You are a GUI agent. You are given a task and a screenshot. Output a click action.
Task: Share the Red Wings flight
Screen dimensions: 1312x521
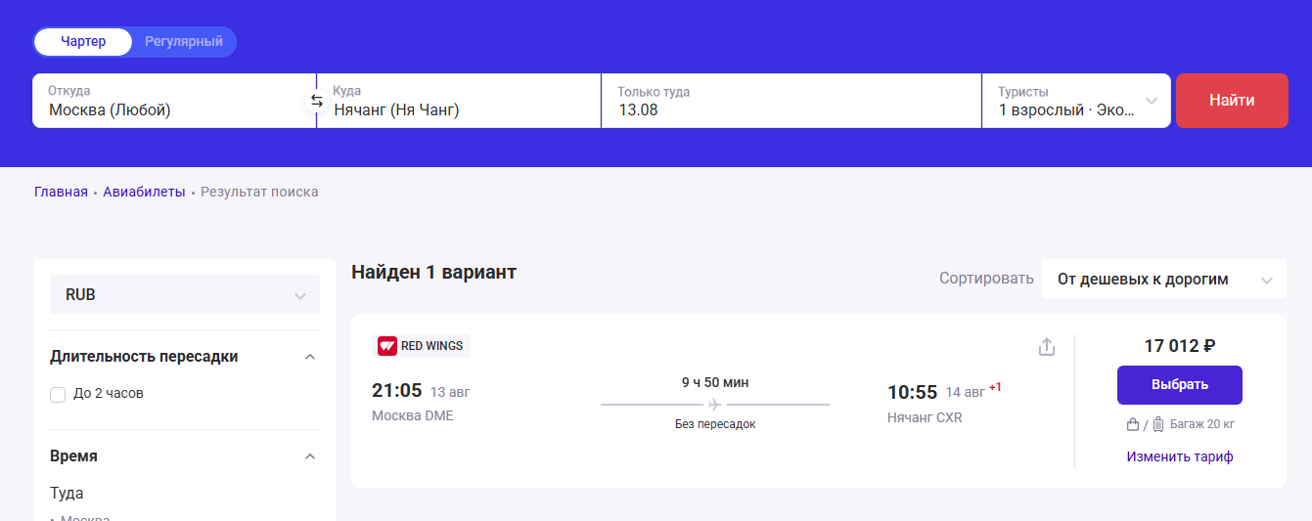point(1047,347)
